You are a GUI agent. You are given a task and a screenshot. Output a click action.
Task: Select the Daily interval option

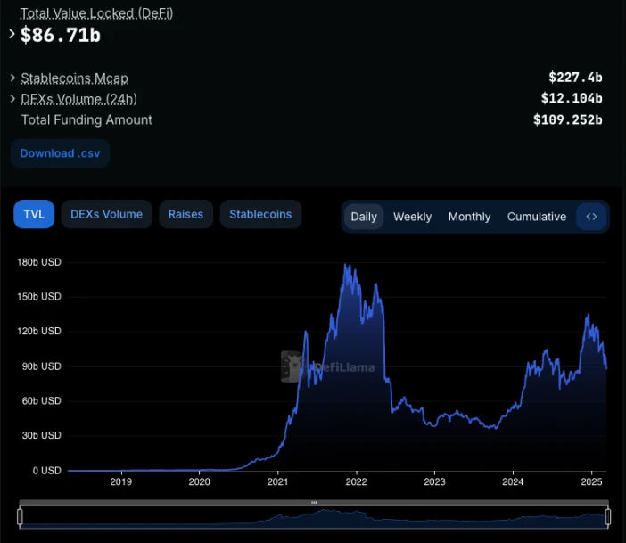click(x=364, y=217)
